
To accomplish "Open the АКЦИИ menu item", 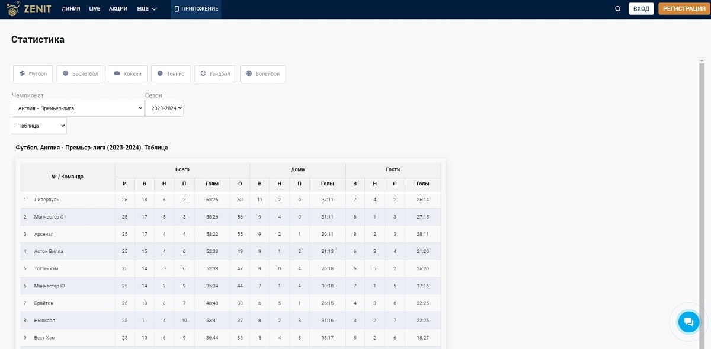I will point(118,9).
